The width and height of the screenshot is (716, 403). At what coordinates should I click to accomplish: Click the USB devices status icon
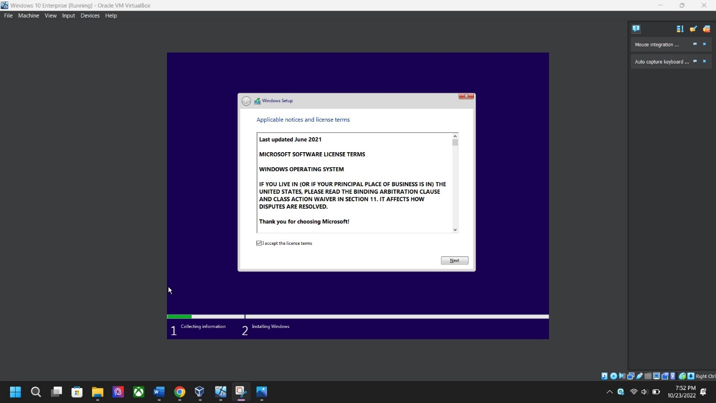(x=639, y=376)
